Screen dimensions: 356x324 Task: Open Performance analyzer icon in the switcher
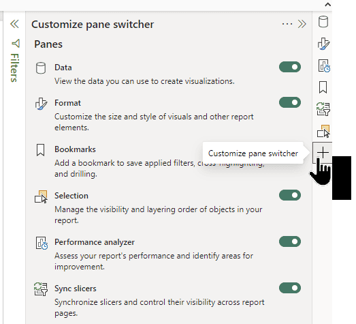click(324, 65)
